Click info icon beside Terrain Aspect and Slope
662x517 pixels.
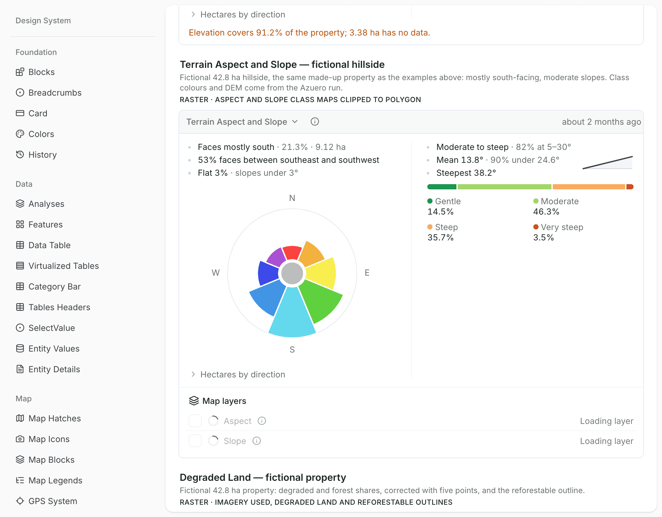click(315, 121)
